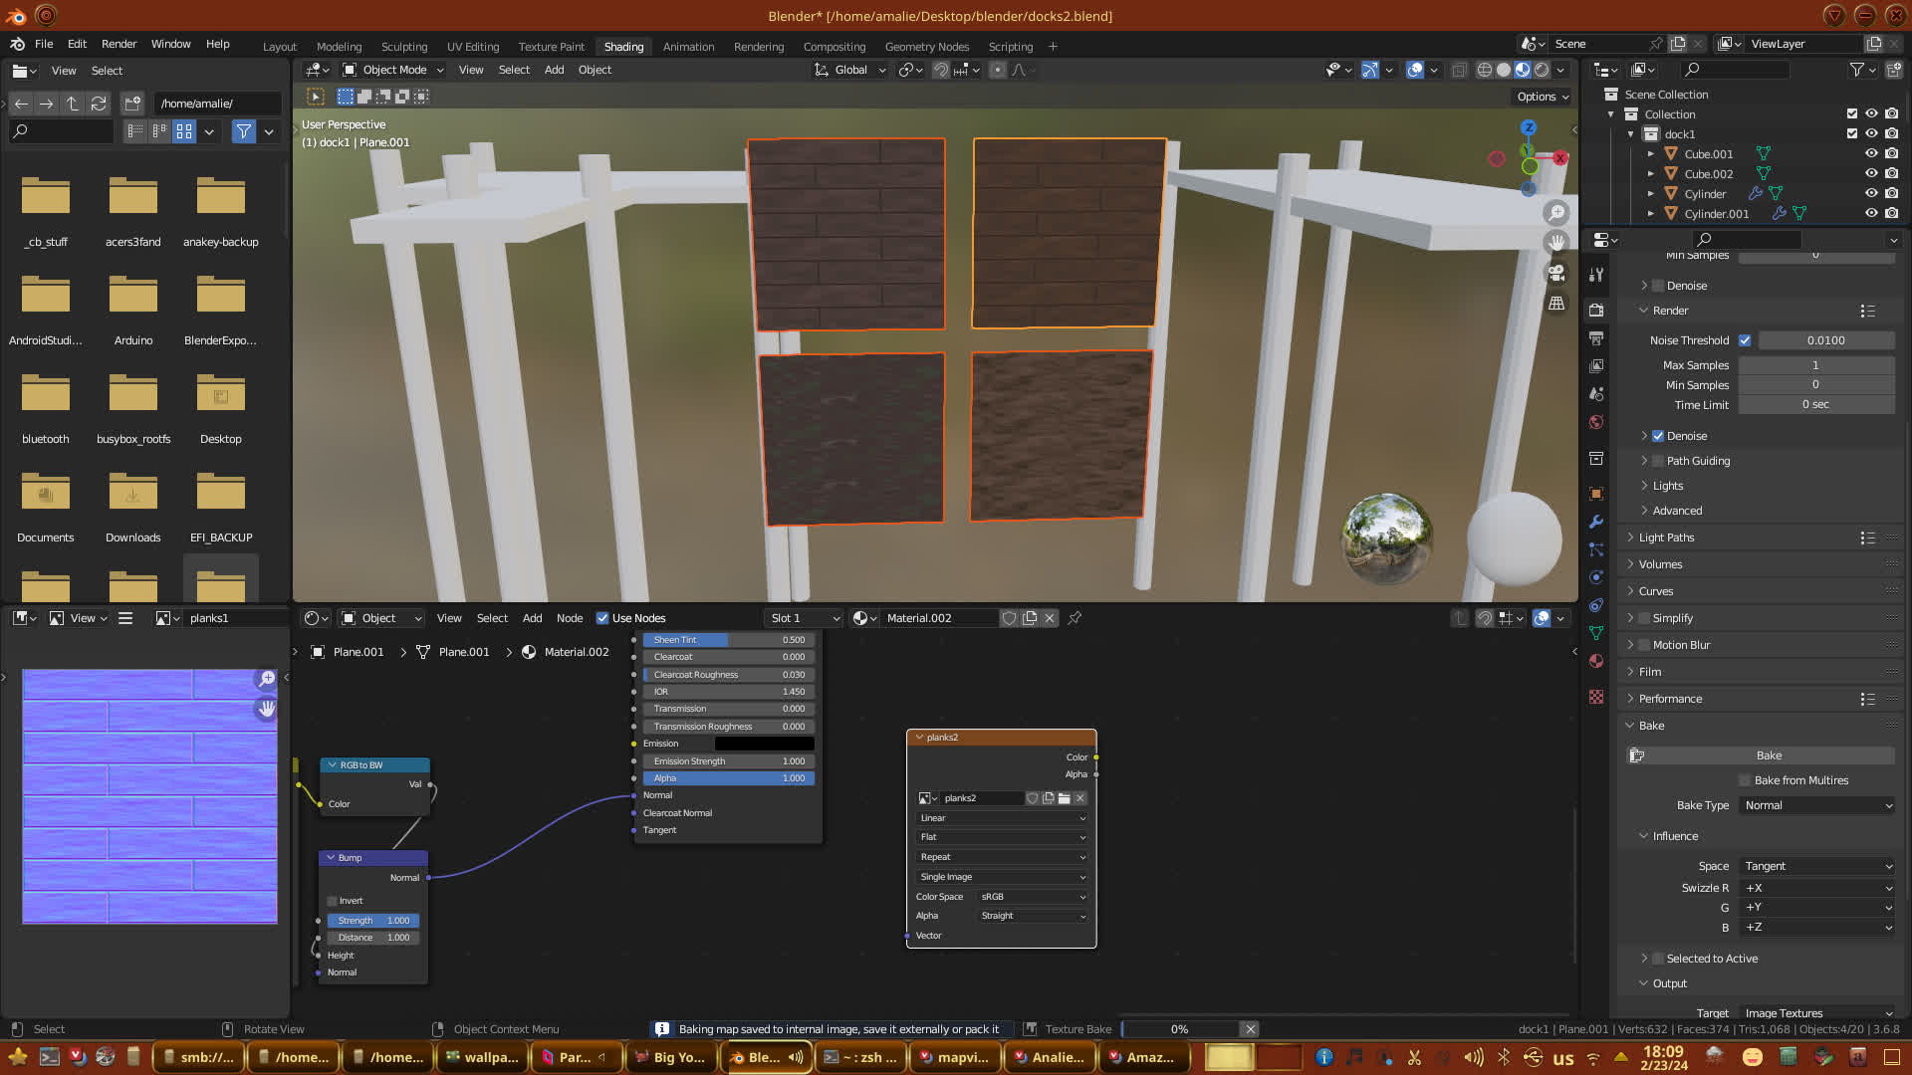Click the Bake button
The image size is (1912, 1075).
(x=1769, y=755)
